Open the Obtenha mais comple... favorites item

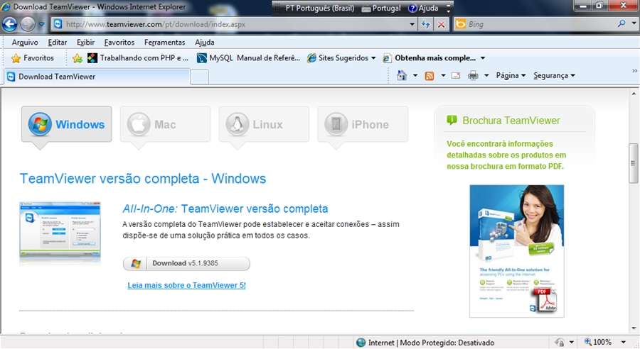(430, 58)
